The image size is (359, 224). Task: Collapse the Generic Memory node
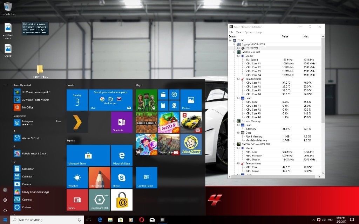[x=234, y=121]
